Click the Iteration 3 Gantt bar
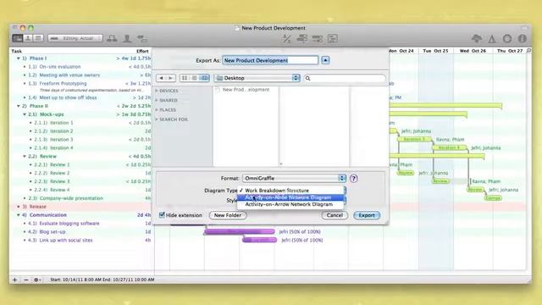The image size is (542, 305). 414,139
